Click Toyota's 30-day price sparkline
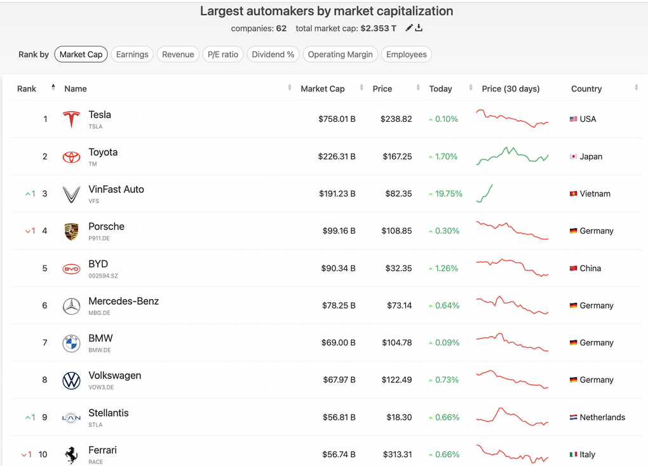 513,156
